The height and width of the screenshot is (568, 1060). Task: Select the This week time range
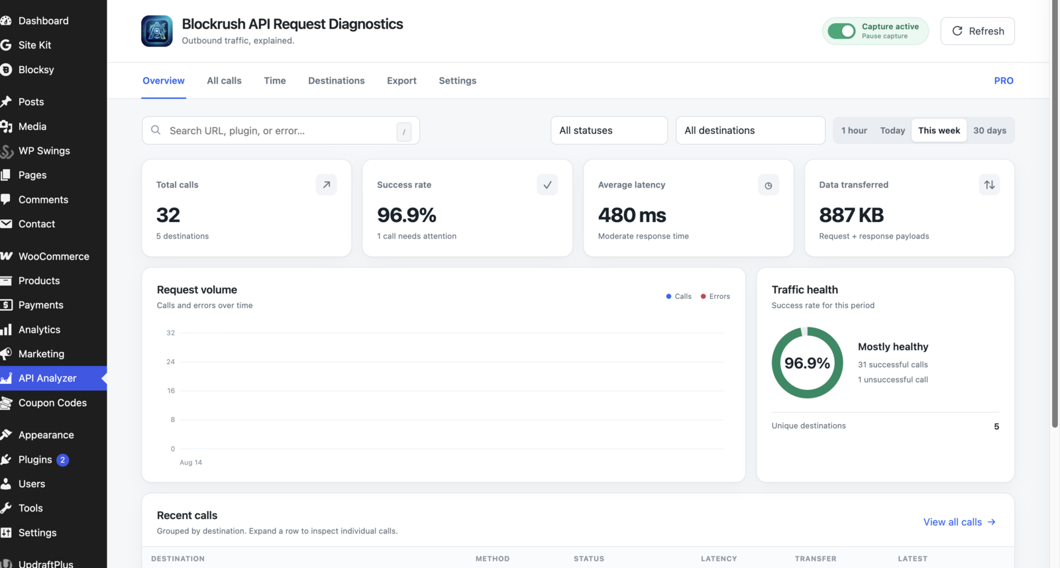939,131
